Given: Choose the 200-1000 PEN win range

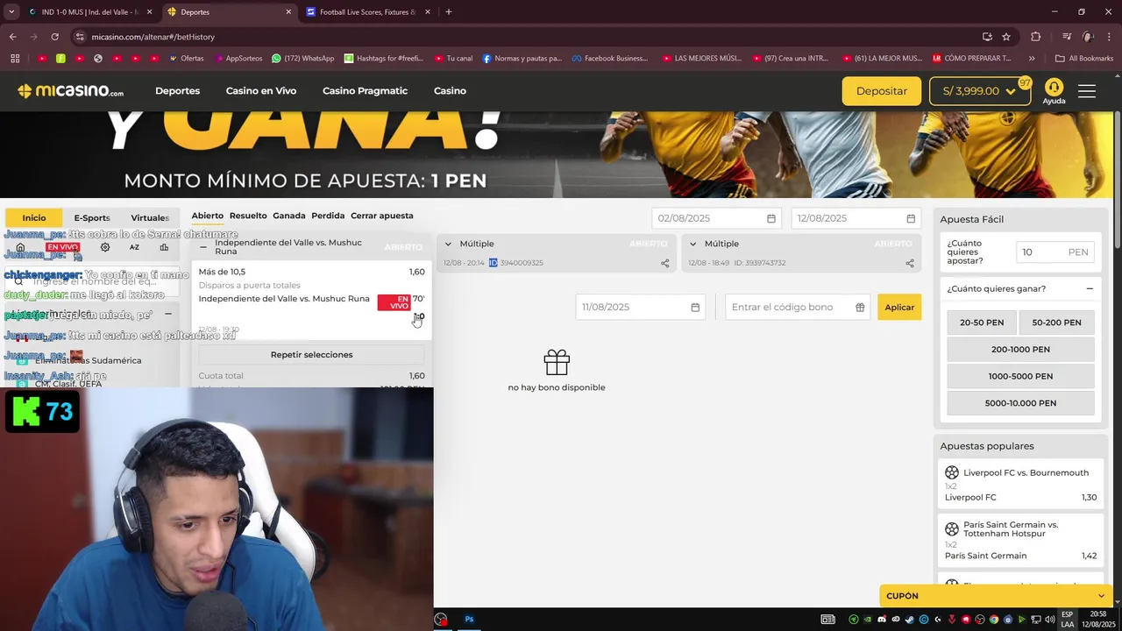Looking at the screenshot, I should click(1020, 350).
